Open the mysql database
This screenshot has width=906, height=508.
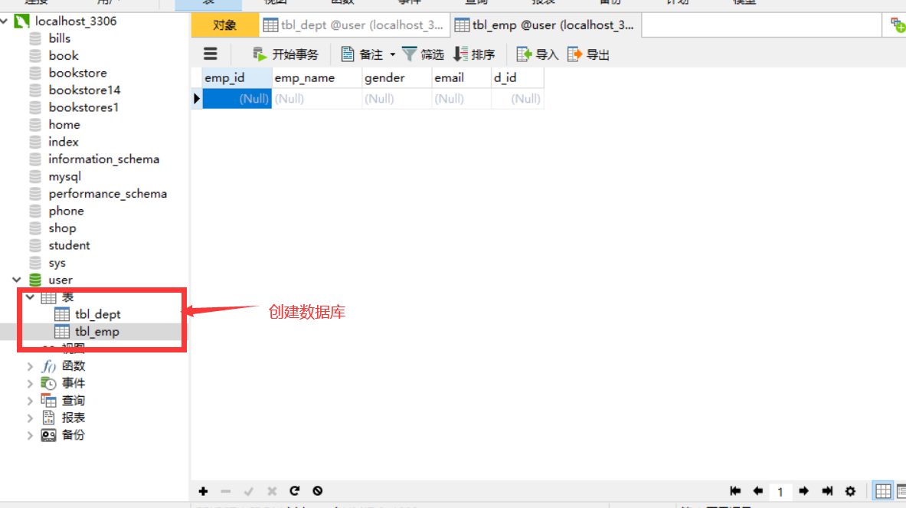click(x=64, y=176)
